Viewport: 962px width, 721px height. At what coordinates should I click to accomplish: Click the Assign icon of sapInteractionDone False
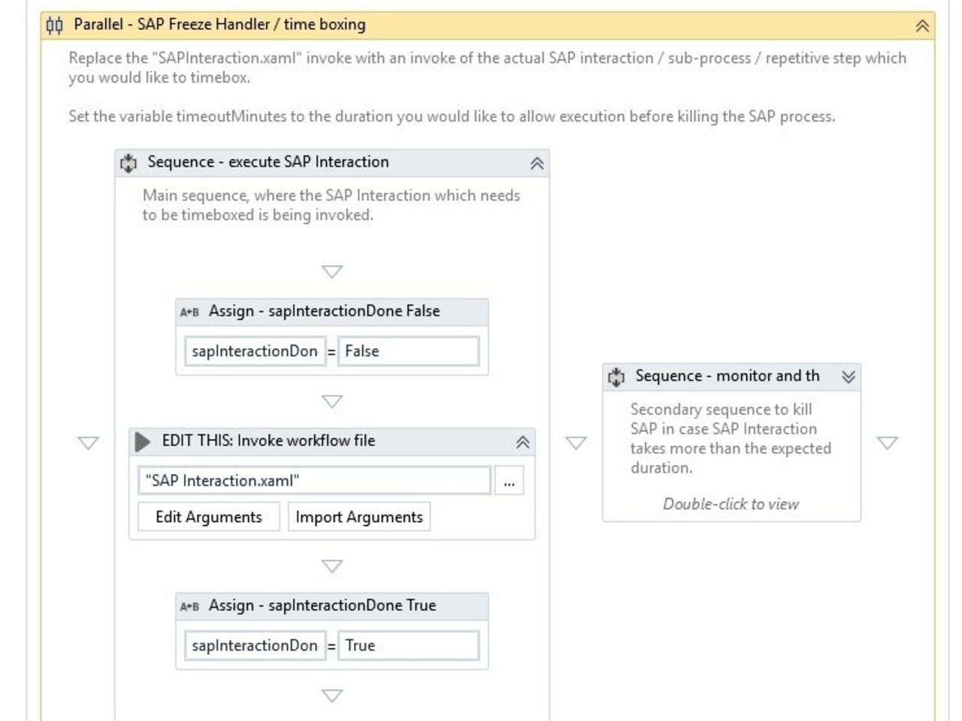pos(189,312)
